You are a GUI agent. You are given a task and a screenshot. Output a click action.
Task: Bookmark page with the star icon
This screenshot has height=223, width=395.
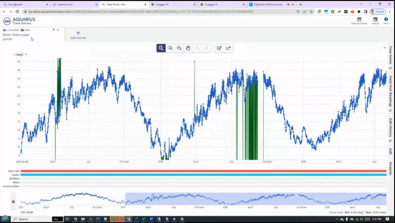(x=311, y=11)
